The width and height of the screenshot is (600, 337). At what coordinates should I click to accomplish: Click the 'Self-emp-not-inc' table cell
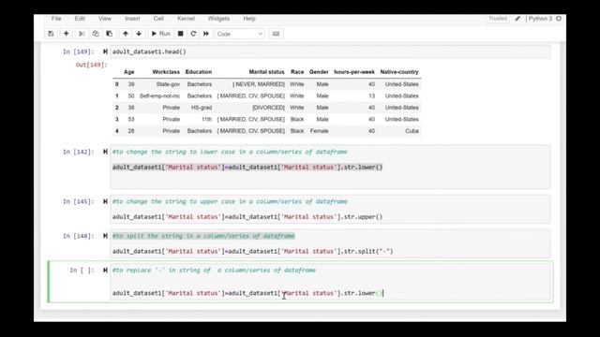[x=159, y=95]
